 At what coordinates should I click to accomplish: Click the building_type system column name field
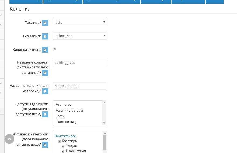(x=80, y=63)
